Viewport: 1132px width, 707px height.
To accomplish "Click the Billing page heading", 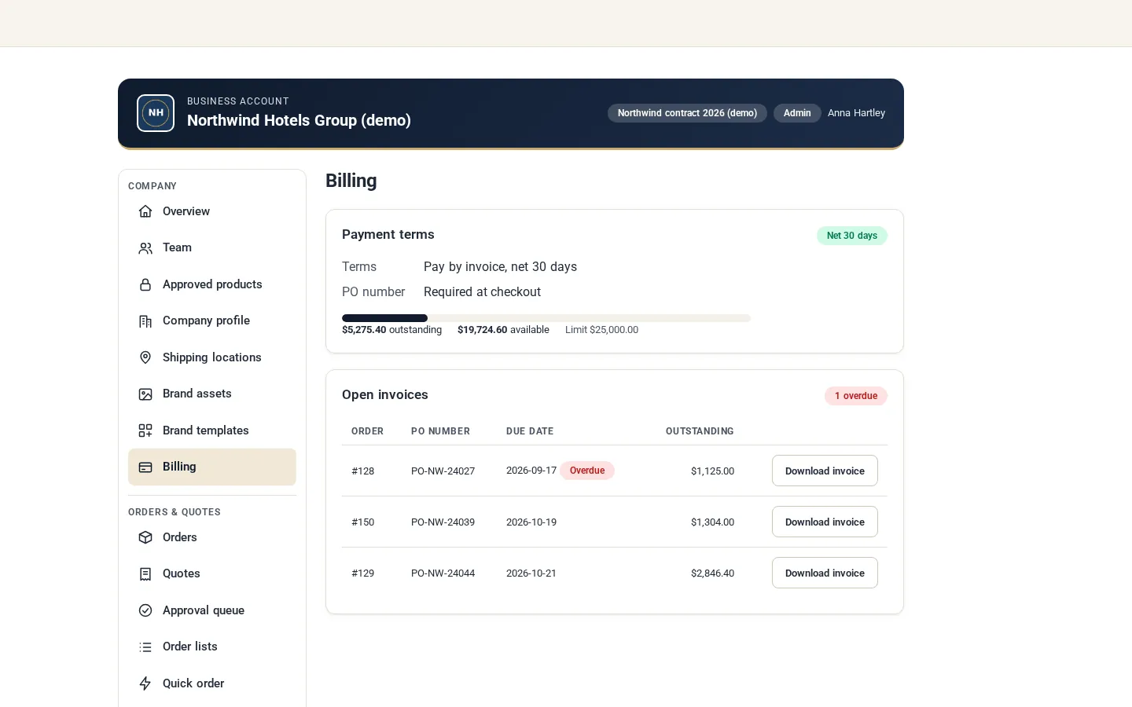I will pyautogui.click(x=351, y=181).
